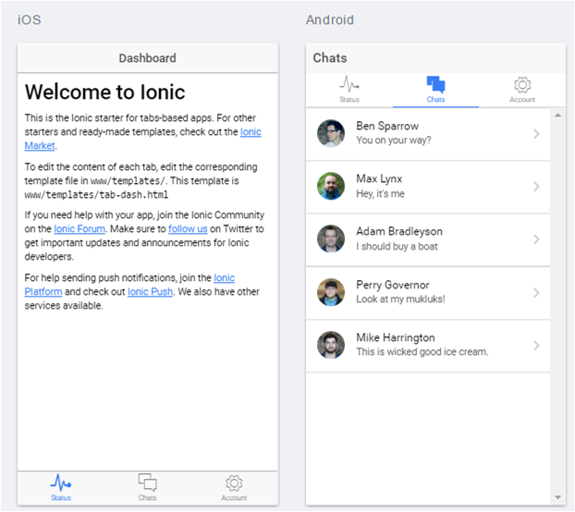Open the Ionic Push link
Image resolution: width=575 pixels, height=512 pixels.
coord(150,292)
